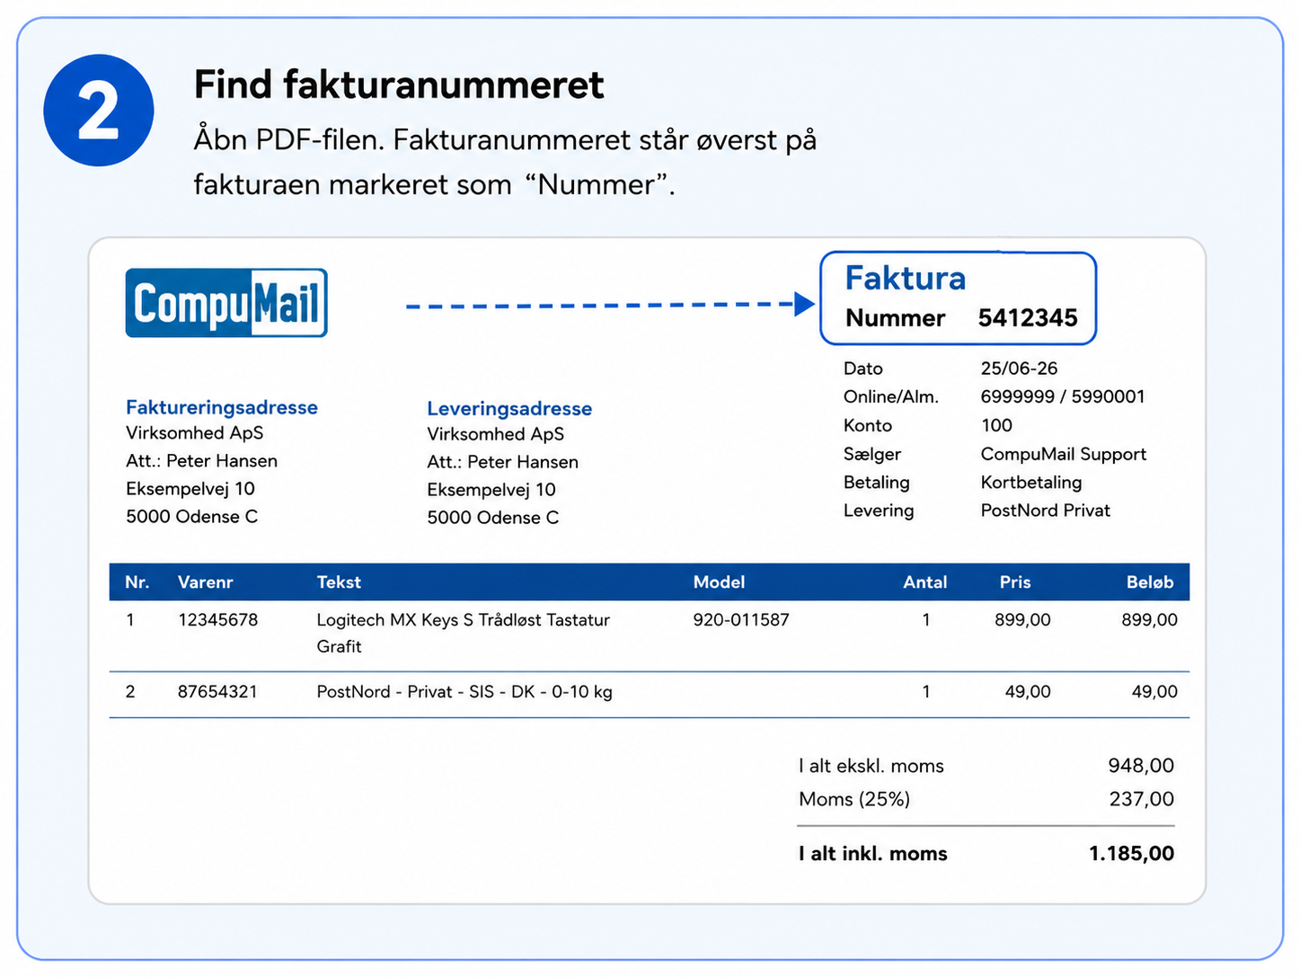Click the 'Levering' label

click(878, 511)
